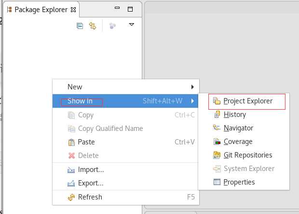Show in History view
Viewport: 299px width, 214px height.
pyautogui.click(x=244, y=114)
